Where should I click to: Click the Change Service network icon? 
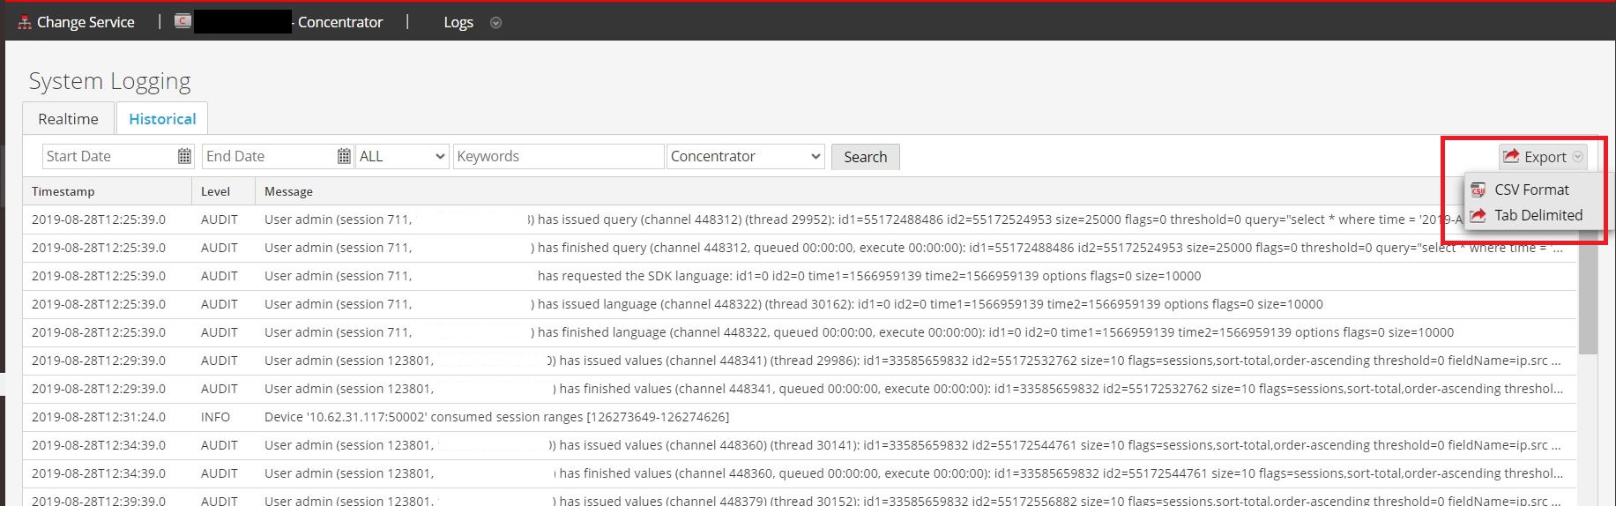pyautogui.click(x=25, y=23)
